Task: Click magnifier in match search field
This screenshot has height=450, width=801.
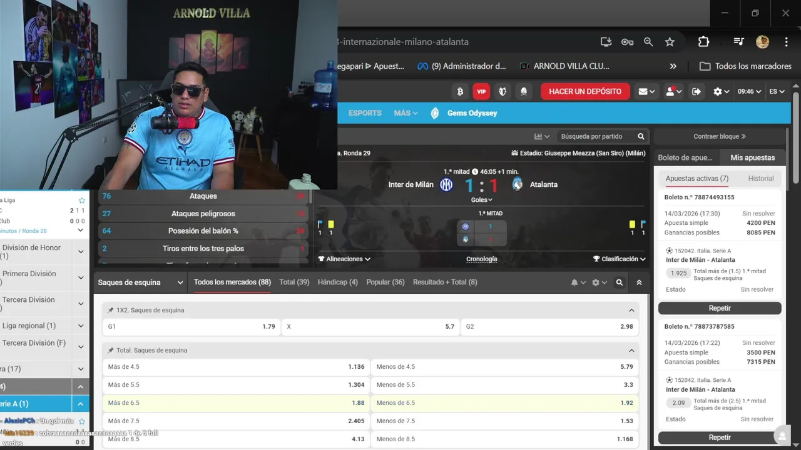Action: click(641, 136)
